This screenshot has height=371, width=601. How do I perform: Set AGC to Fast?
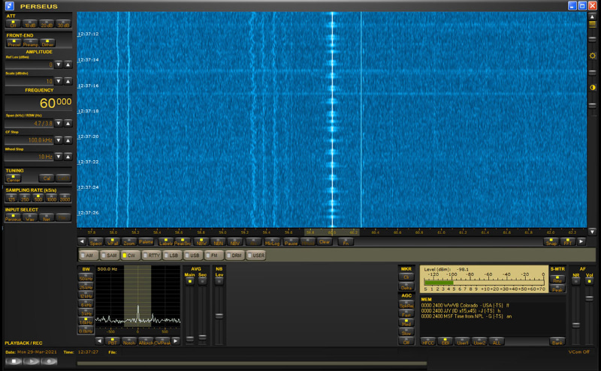tap(406, 313)
